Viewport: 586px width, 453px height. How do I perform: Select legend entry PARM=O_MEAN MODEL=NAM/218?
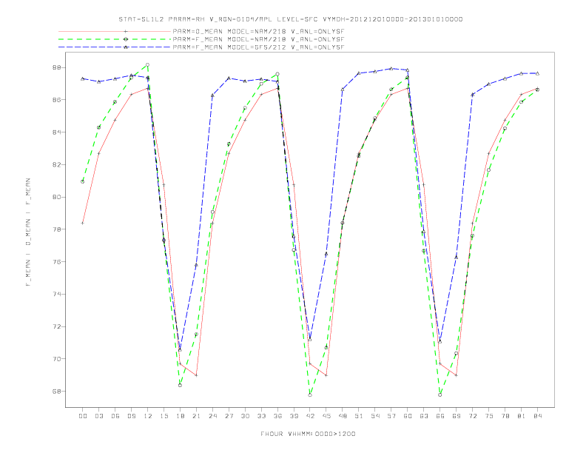(258, 31)
